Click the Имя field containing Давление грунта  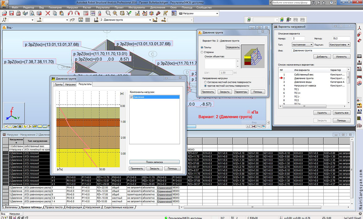pos(321,50)
